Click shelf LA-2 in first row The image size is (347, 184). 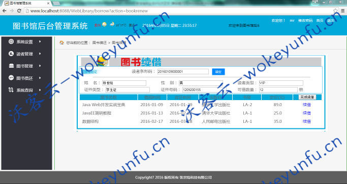[247, 105]
